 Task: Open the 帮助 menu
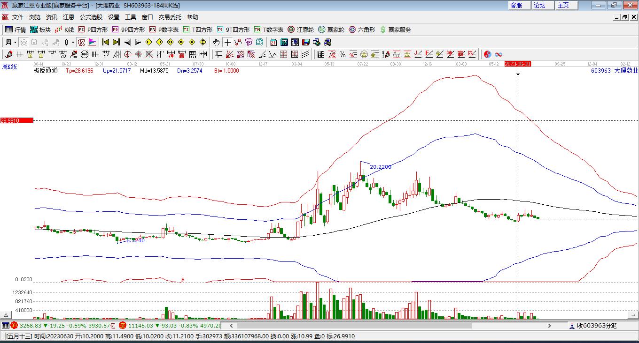click(x=193, y=17)
